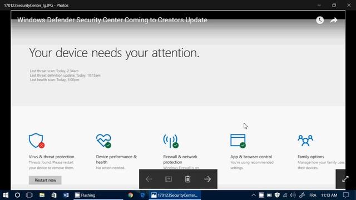Open network Wi-Fi tray icon
Image resolution: width=356 pixels, height=200 pixels.
click(285, 195)
